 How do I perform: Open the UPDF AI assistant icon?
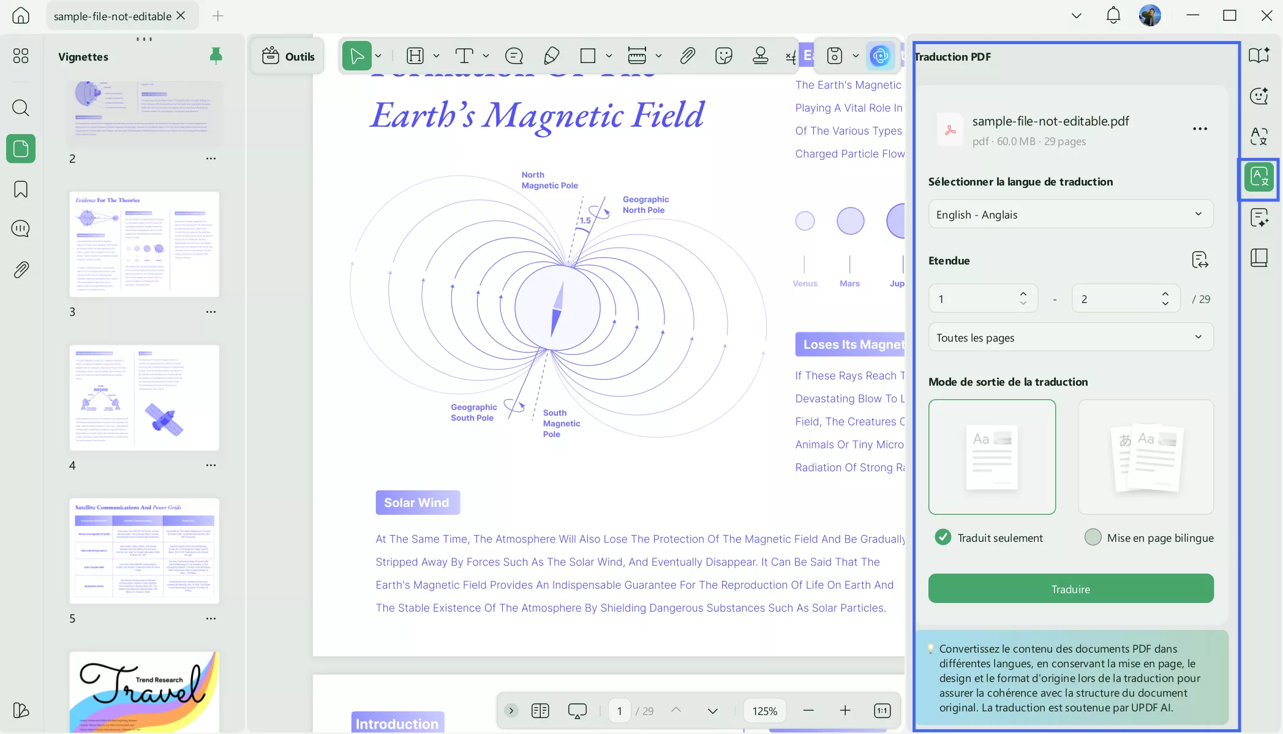click(880, 56)
